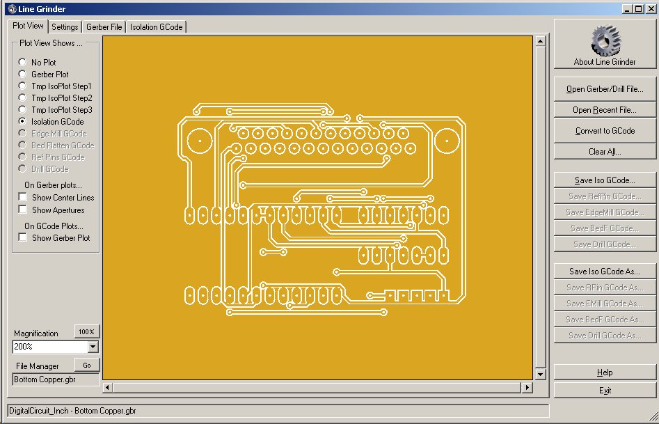Click the horizontal scrollbar left arrow
This screenshot has width=659, height=424.
pos(107,387)
